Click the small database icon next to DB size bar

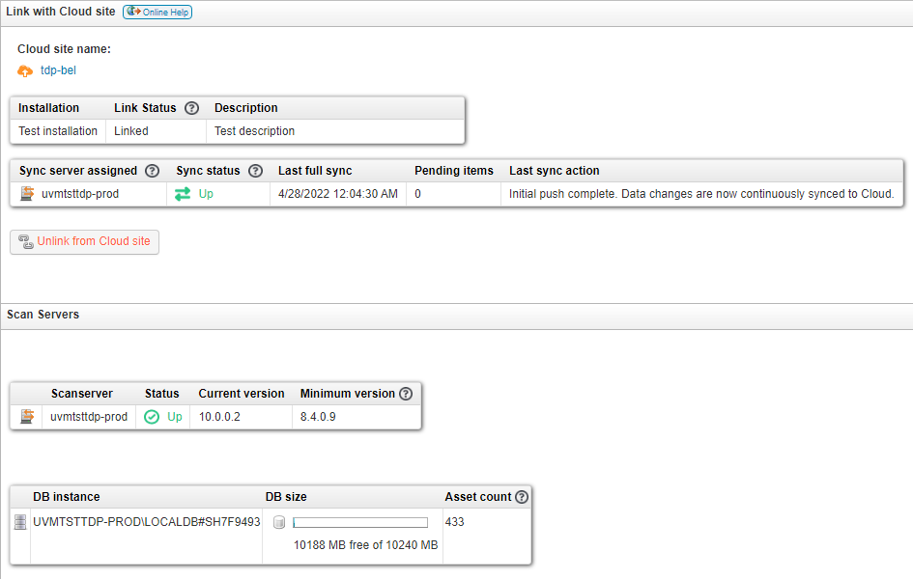click(x=279, y=522)
